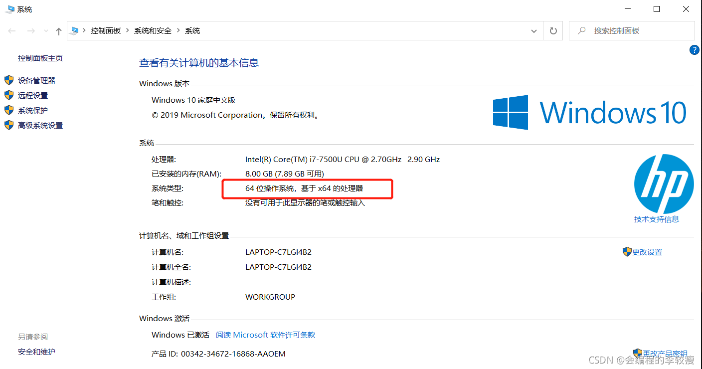Screen dimensions: 702x369
Task: Open the blue help question mark
Action: coord(695,50)
